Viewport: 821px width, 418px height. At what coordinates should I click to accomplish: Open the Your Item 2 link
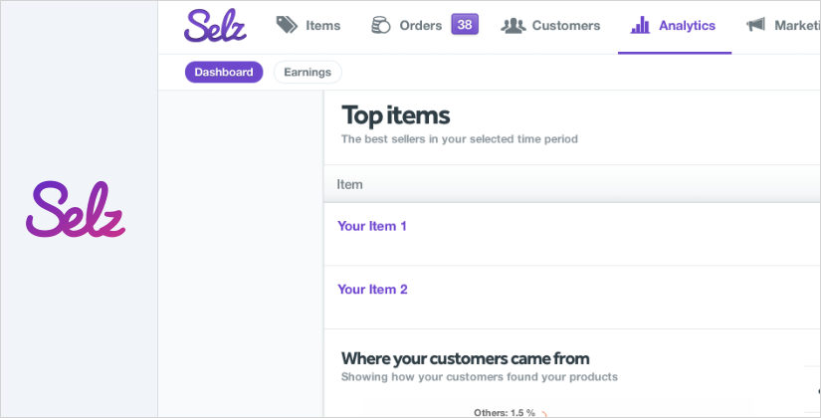pos(372,290)
